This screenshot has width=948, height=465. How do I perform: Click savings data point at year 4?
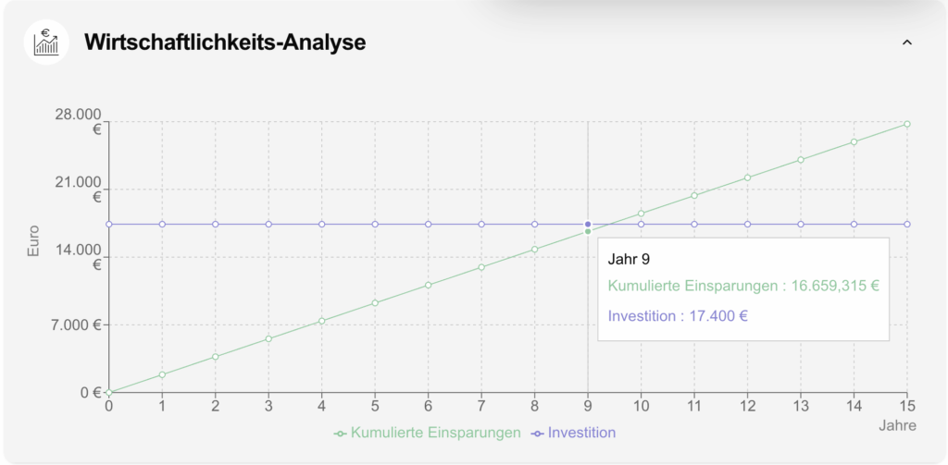click(321, 321)
